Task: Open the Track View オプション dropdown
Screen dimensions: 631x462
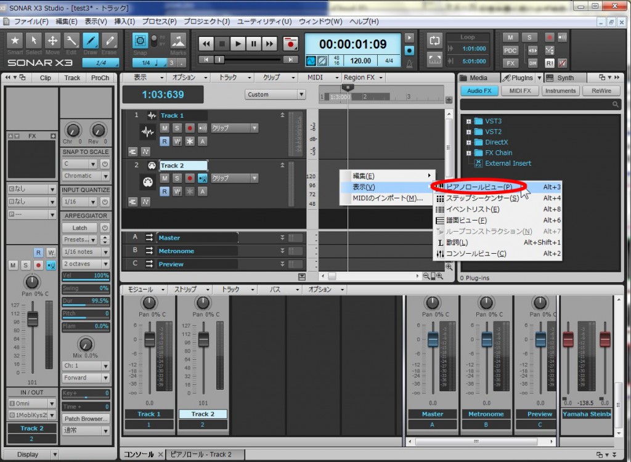Action: [190, 77]
